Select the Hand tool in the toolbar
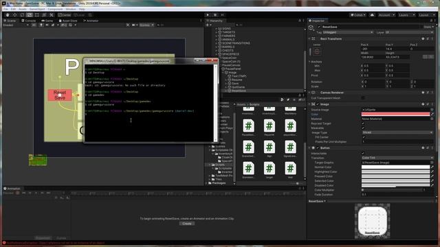 coord(8,15)
